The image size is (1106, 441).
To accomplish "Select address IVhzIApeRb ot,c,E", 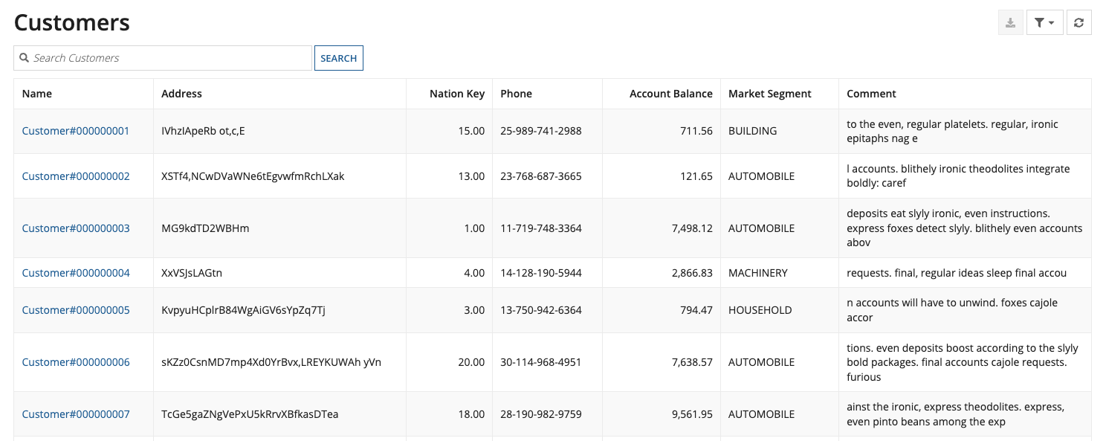I will tap(203, 131).
